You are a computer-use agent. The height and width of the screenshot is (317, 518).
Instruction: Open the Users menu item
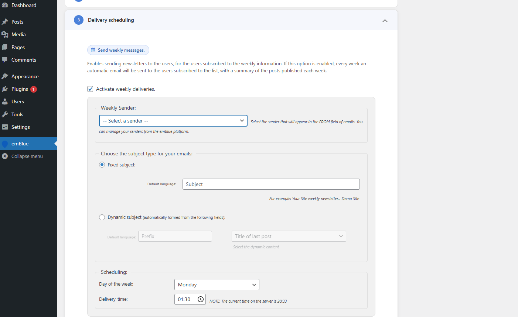click(x=28, y=101)
